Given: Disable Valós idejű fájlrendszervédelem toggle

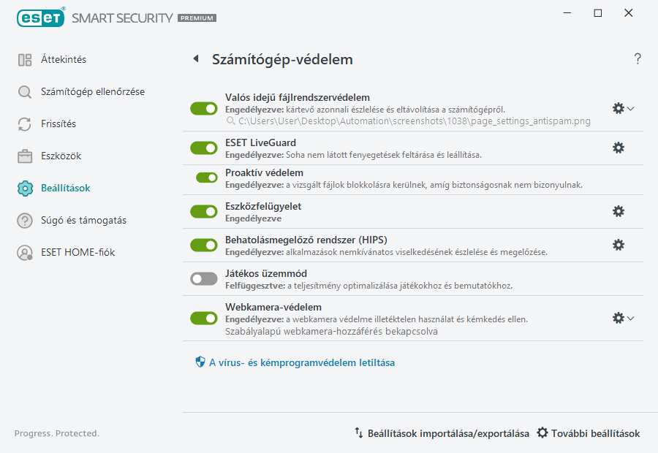Looking at the screenshot, I should 203,107.
